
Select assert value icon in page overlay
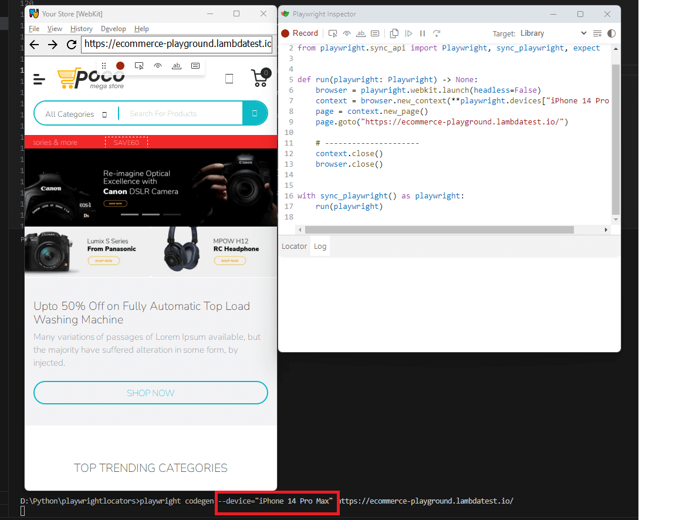(x=195, y=66)
